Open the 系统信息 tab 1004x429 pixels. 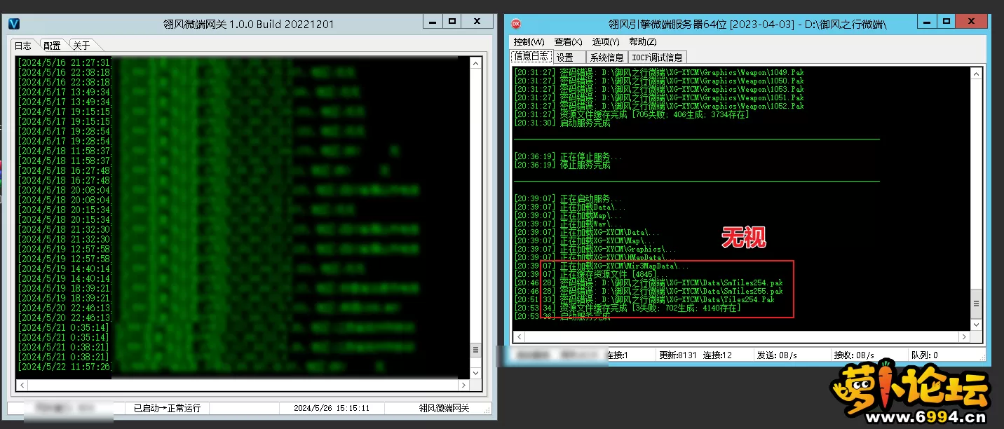coord(606,57)
